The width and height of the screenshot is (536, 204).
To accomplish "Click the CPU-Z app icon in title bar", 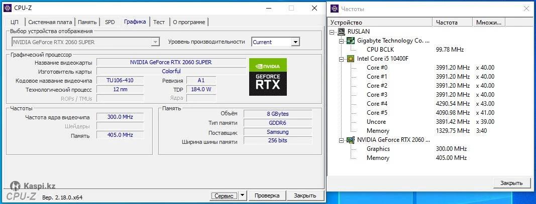I will [x=8, y=8].
